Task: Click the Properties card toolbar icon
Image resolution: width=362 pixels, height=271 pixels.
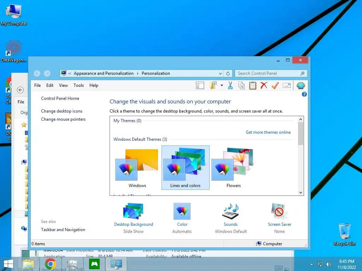Action: (286, 85)
